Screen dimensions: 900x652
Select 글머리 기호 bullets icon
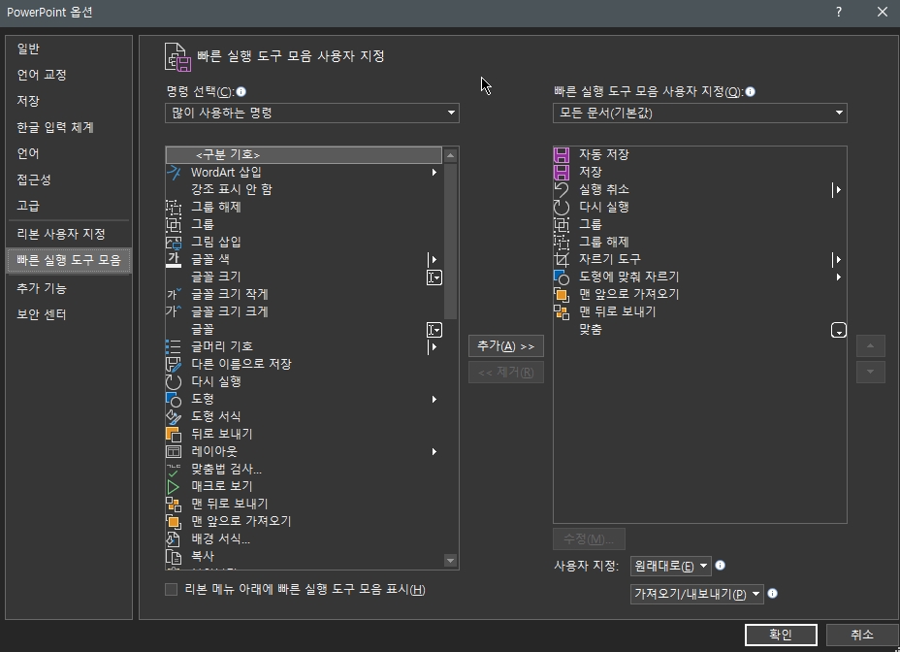click(174, 346)
